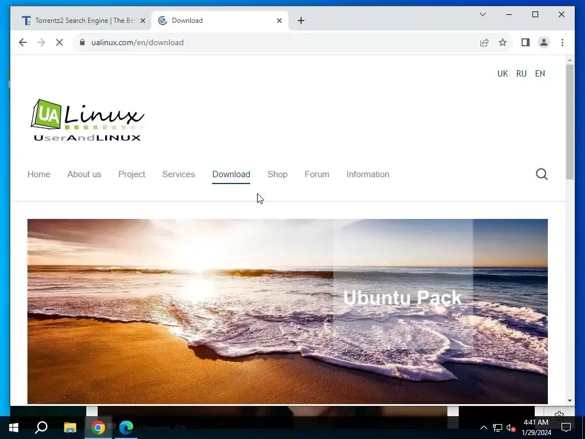Screen dimensions: 585x439
Task: Open the browser side panel
Action: pos(526,42)
